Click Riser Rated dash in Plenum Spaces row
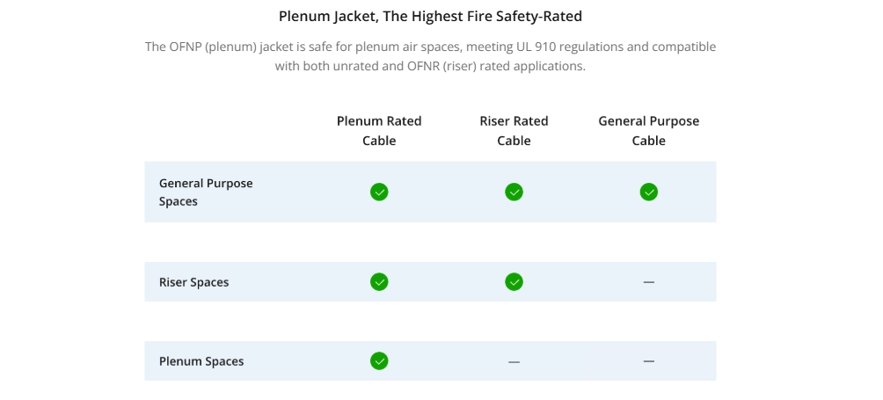Image resolution: width=883 pixels, height=400 pixels. 514,361
